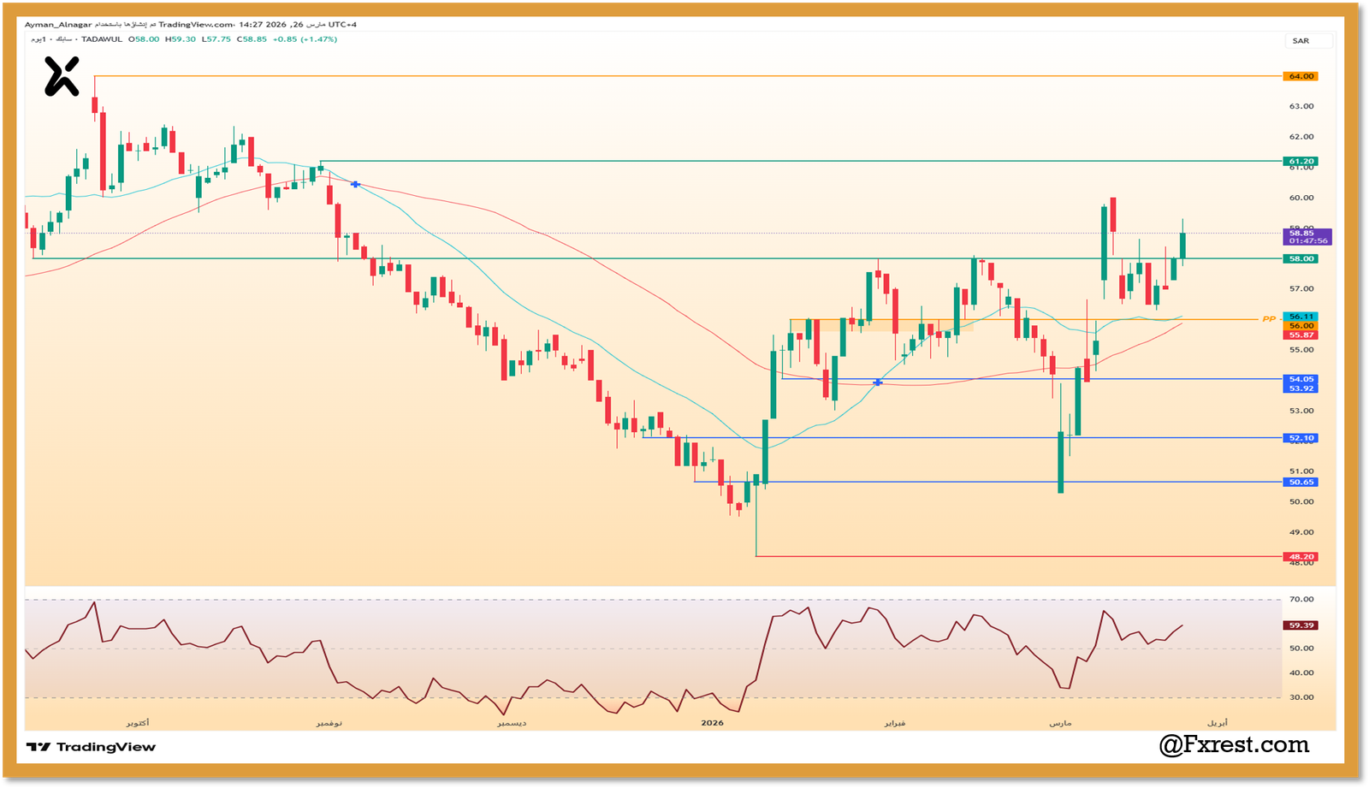Click the 58.00 green level label
Screen dimensions: 1369x788
click(x=1301, y=258)
